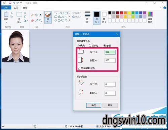The width and height of the screenshot is (168, 130).
Task: Select the Fill bucket tool
Action: (x=36, y=15)
